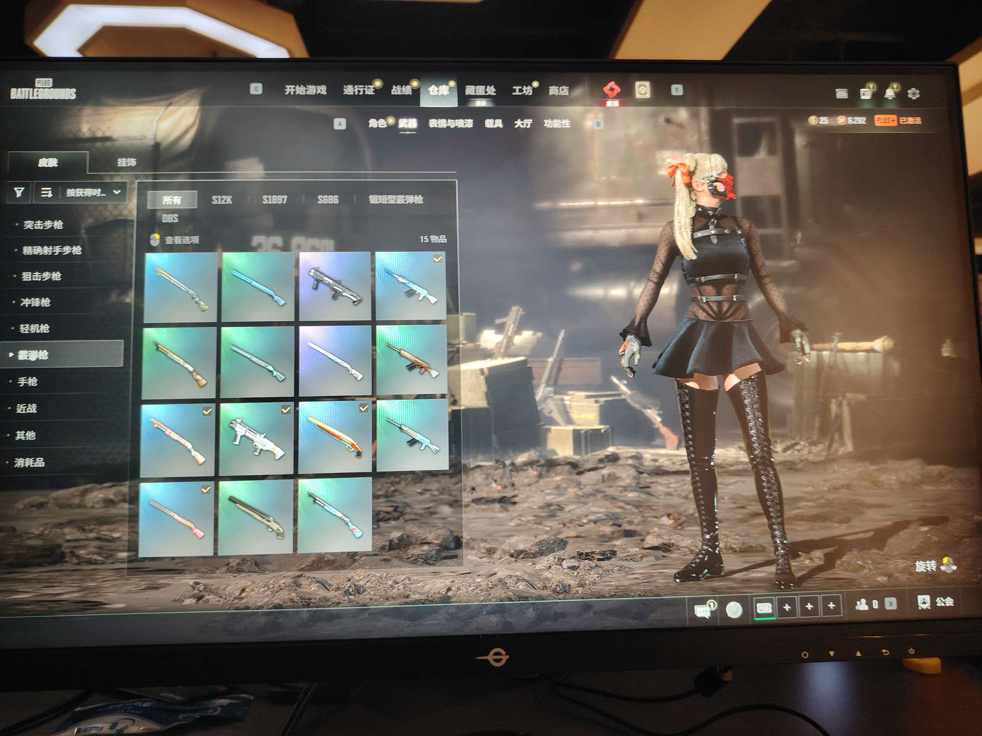This screenshot has height=736, width=982.
Task: Expand the 狙击步枪 category
Action: pyautogui.click(x=41, y=276)
